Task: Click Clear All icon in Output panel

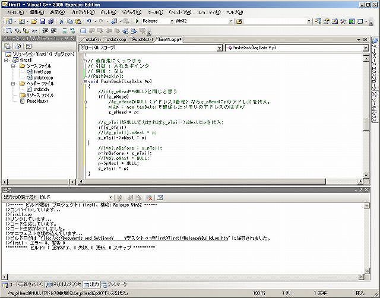Action: (149, 198)
